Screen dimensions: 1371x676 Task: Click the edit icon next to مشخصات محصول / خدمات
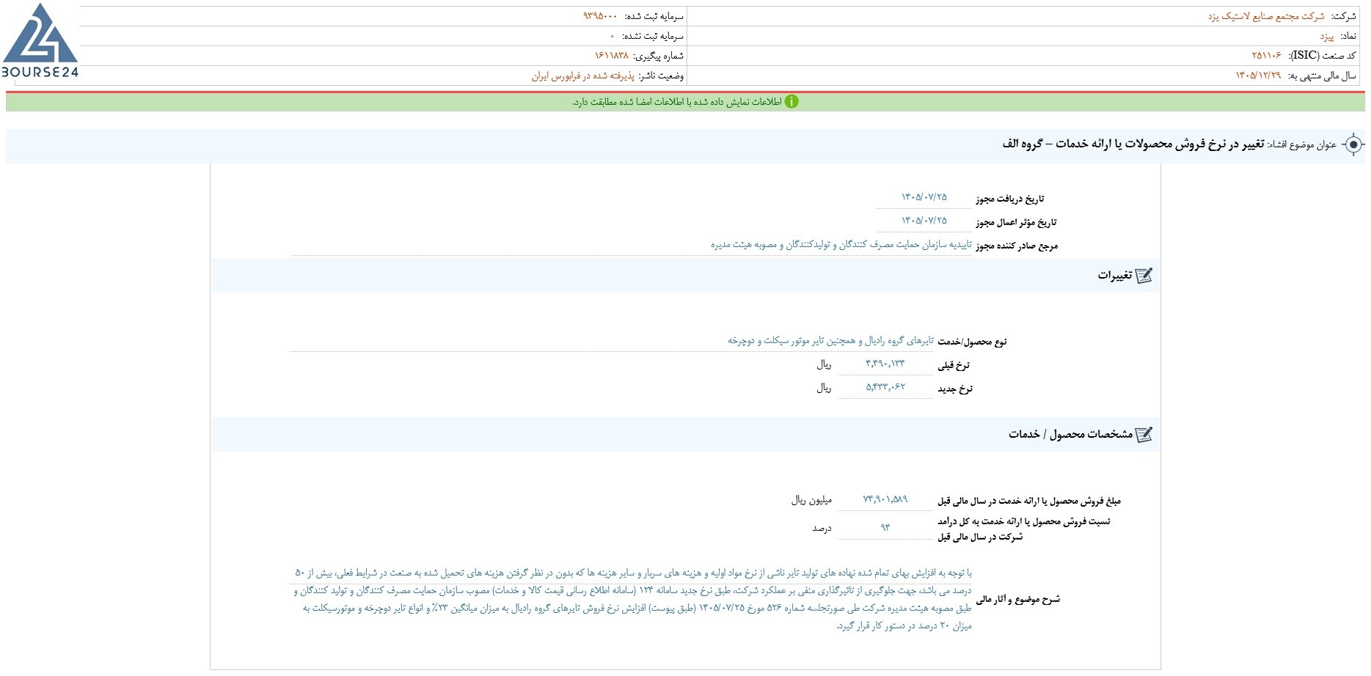(1144, 435)
